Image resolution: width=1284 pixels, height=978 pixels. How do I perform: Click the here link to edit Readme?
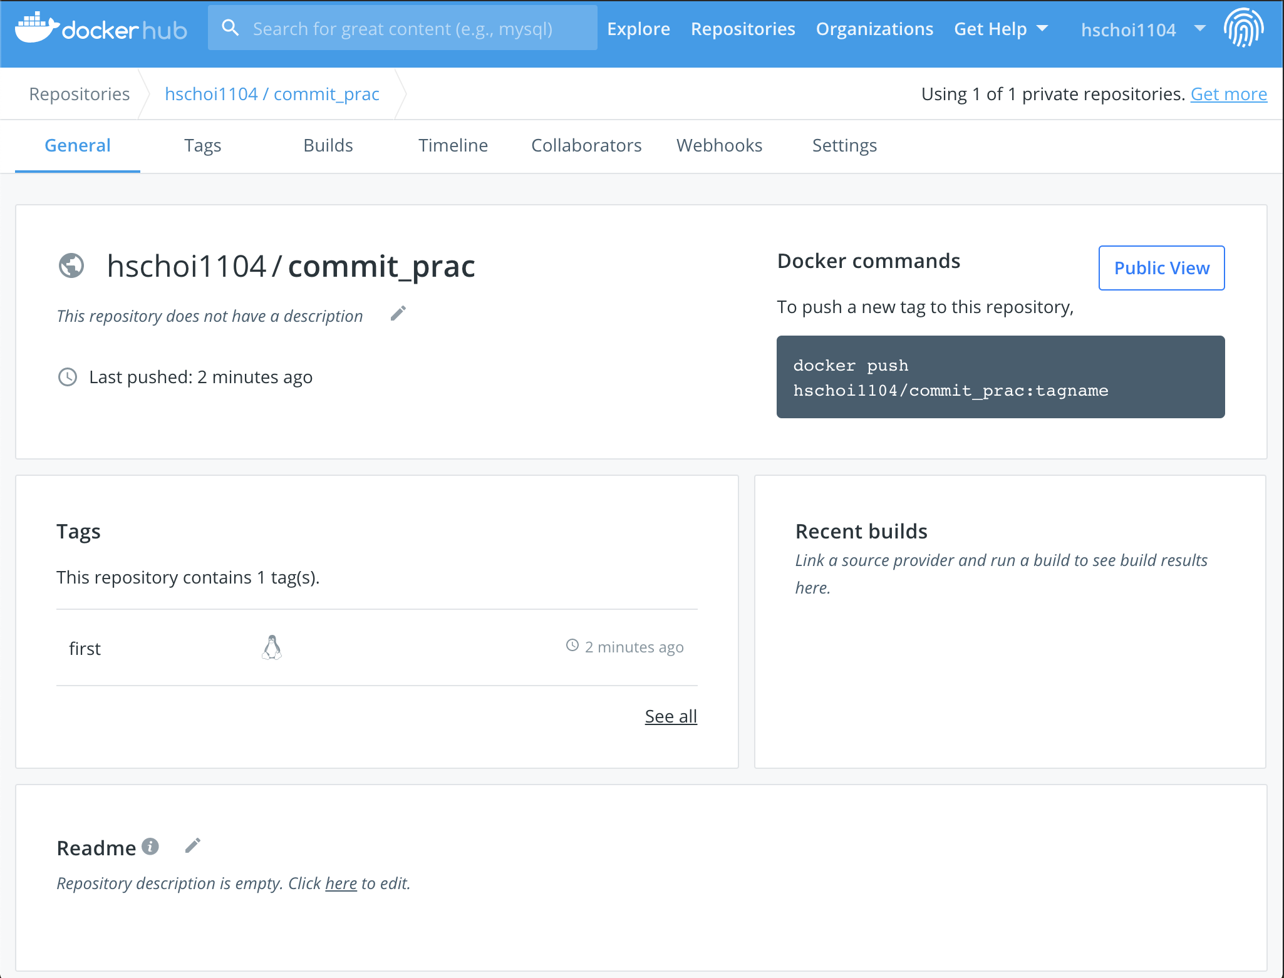(x=341, y=883)
